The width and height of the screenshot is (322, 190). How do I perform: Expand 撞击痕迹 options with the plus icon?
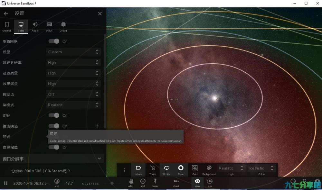97,126
